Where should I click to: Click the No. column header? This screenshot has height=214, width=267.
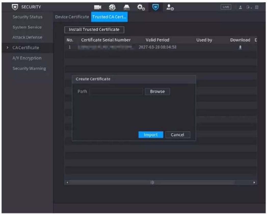70,40
